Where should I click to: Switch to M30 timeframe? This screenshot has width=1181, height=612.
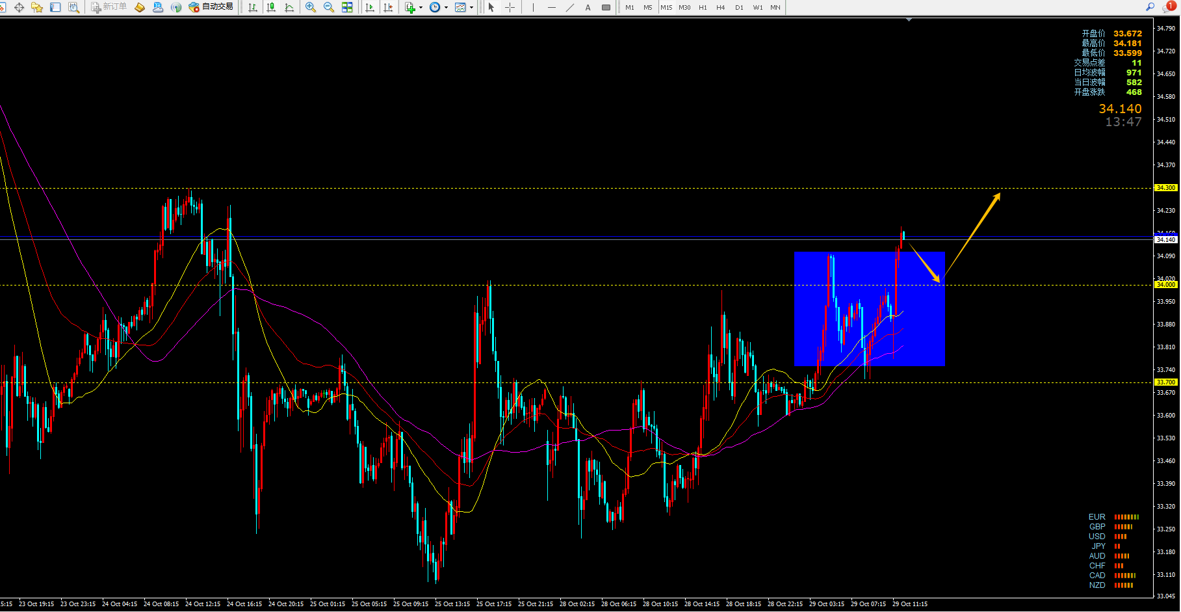pos(684,7)
